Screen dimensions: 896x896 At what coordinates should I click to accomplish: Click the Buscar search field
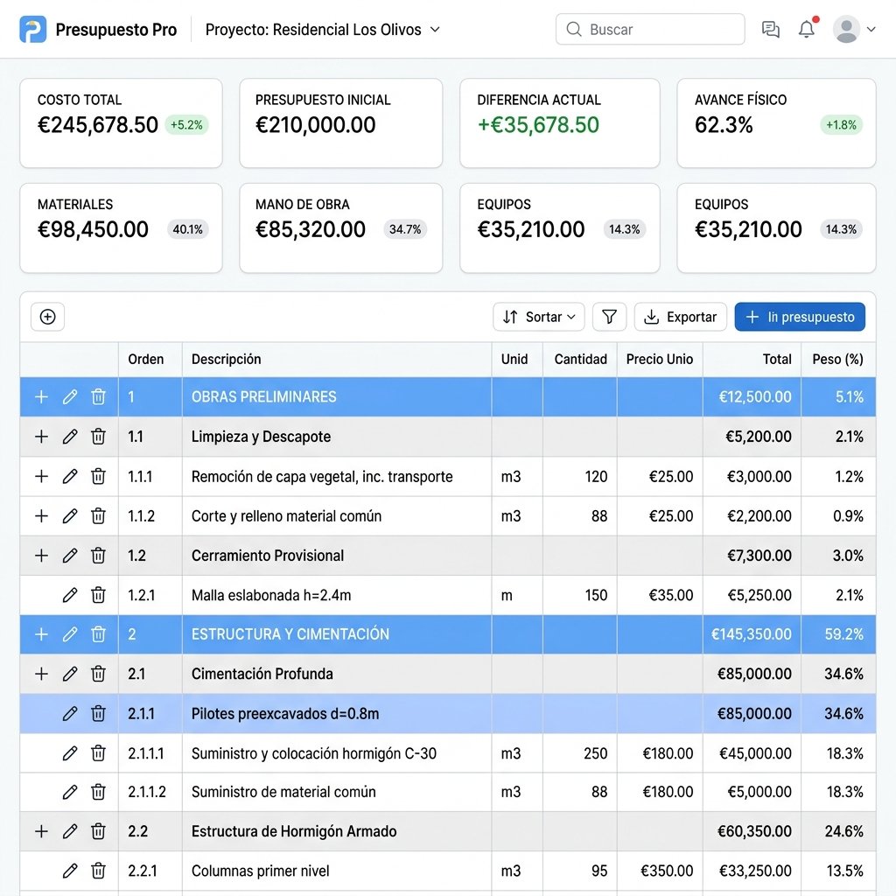(x=650, y=29)
